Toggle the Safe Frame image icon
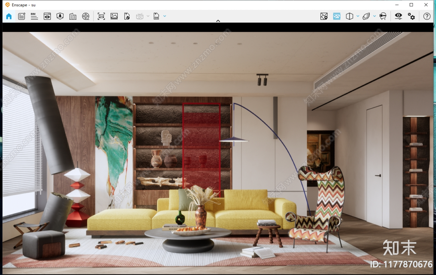The width and height of the screenshot is (436, 275). tap(337, 16)
